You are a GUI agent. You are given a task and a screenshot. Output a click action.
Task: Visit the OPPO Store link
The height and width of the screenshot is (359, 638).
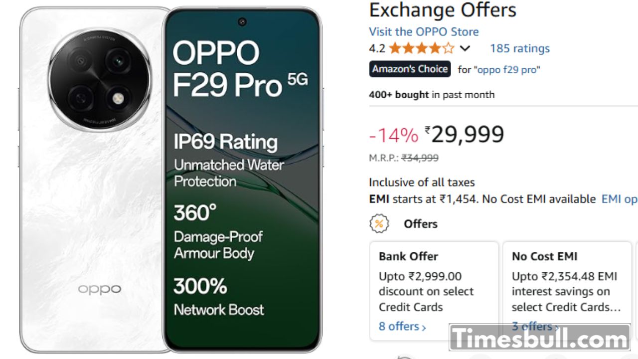(424, 31)
